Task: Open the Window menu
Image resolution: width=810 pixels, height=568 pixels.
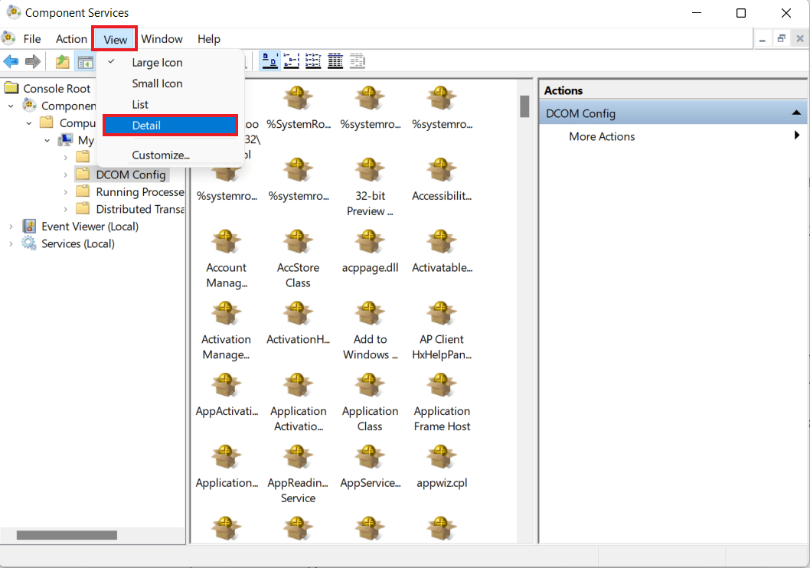Action: [162, 39]
